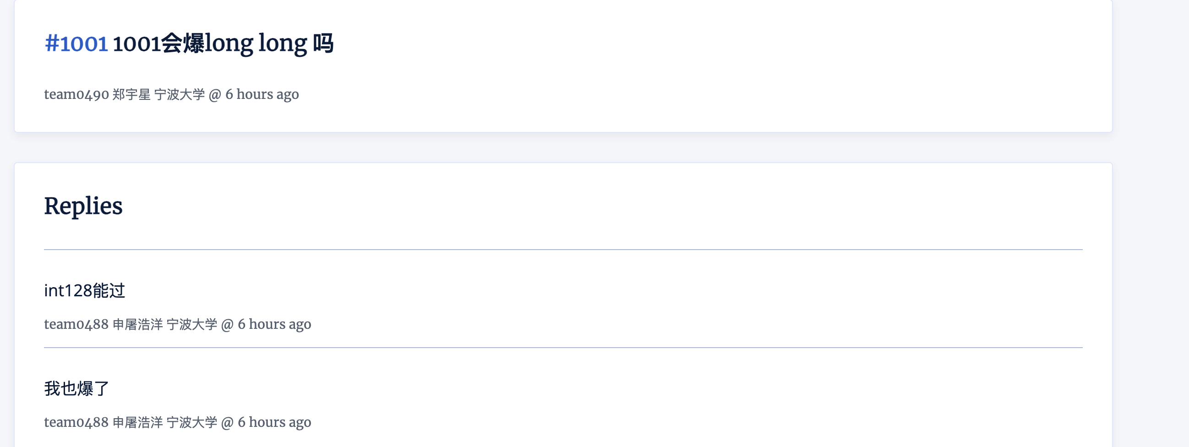Screen dimensions: 1189x447
Task: Click 宁波大学 under the "我也爆了" reply
Action: (191, 422)
